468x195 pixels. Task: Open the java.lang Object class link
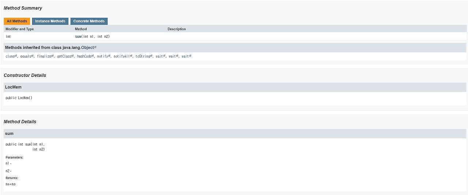point(87,47)
